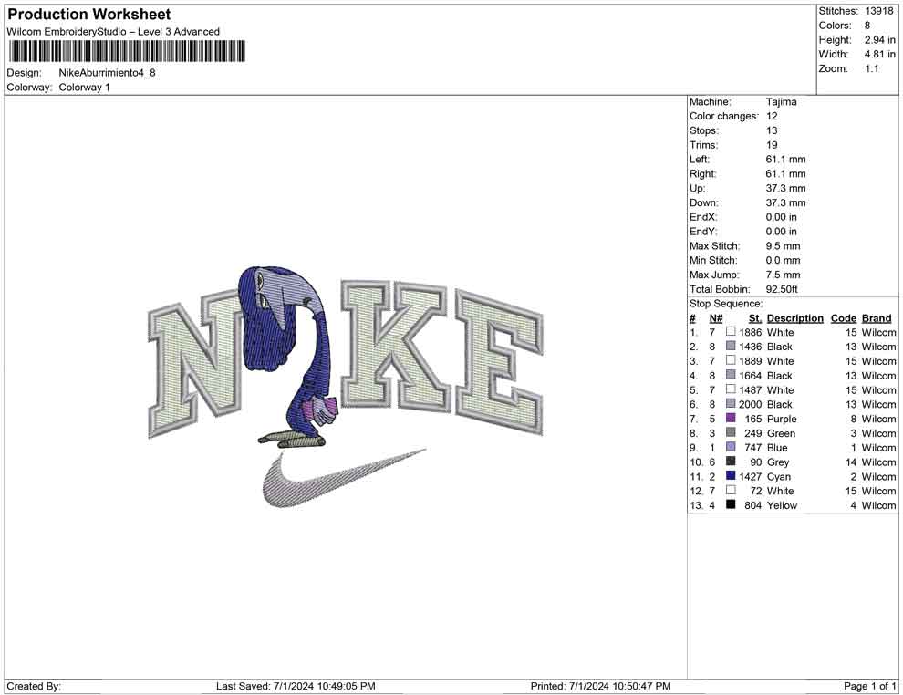The height and width of the screenshot is (695, 903).
Task: Click the swatch beside 72 White
Action: (x=731, y=490)
